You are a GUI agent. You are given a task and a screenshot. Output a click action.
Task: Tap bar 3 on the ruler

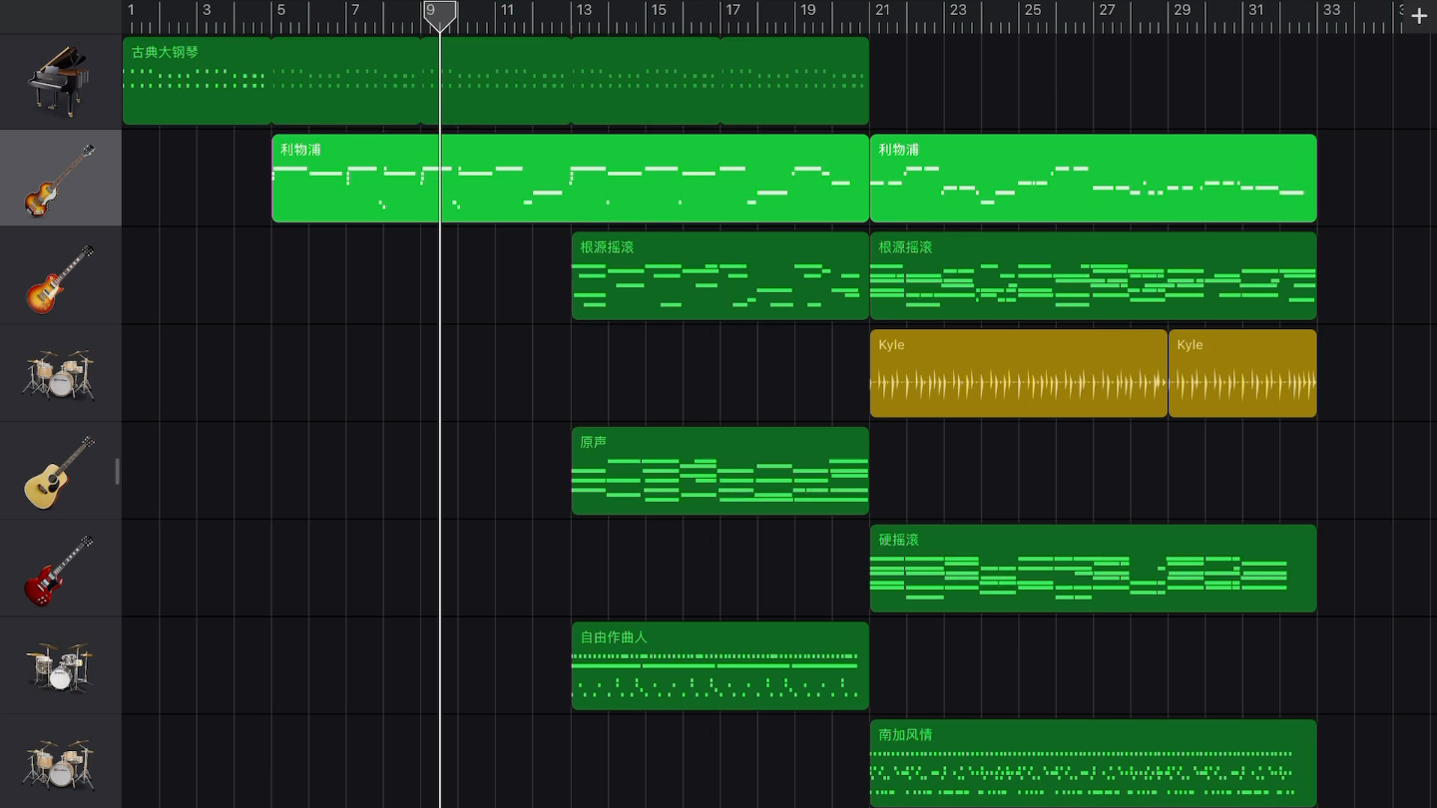coord(207,10)
